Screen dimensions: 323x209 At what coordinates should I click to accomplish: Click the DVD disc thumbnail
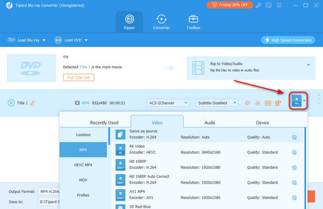(x=31, y=68)
